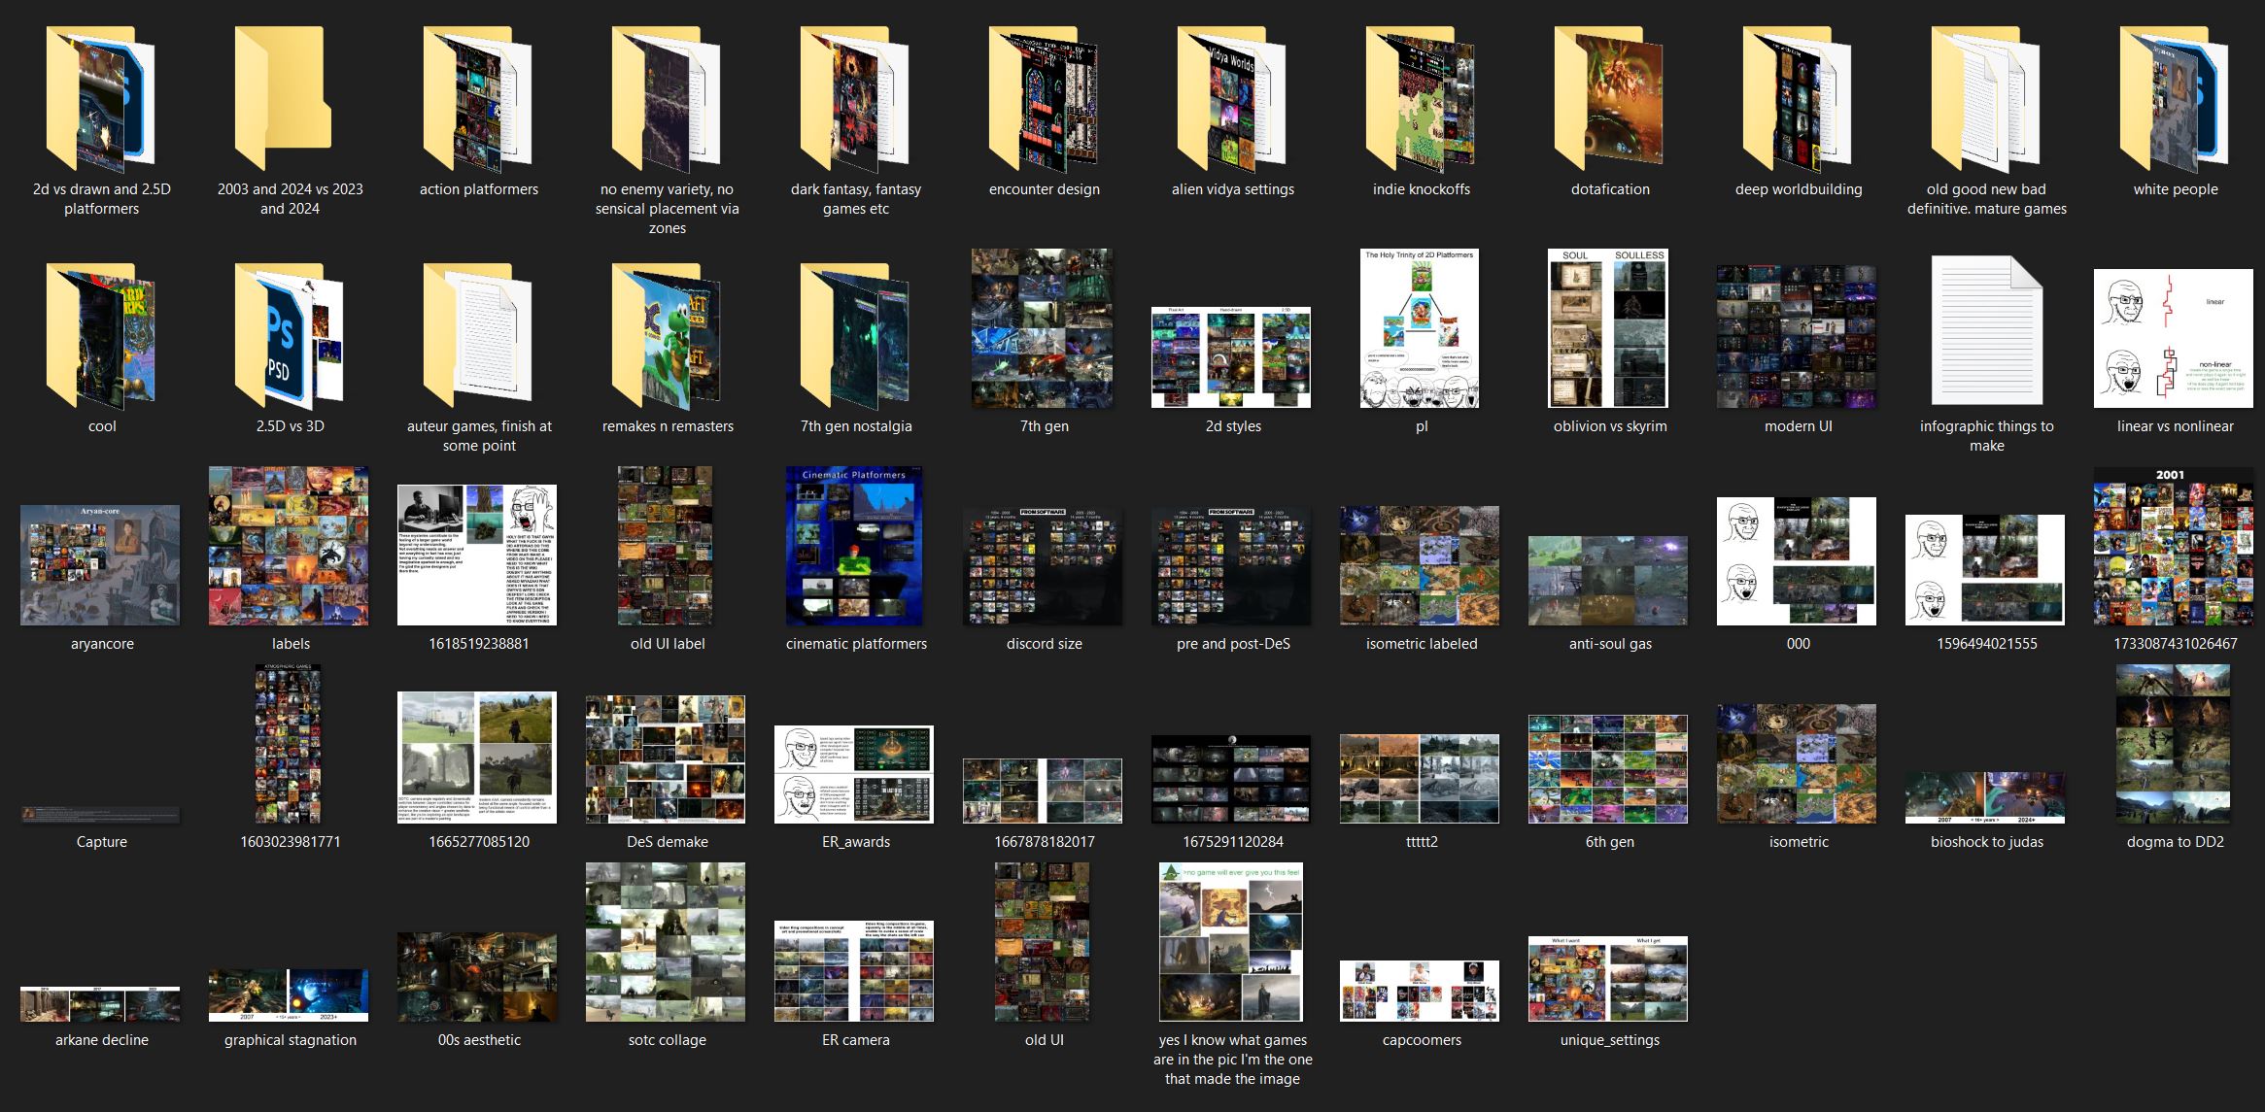
Task: Select the 'action platformers' folder icon
Action: tap(478, 100)
